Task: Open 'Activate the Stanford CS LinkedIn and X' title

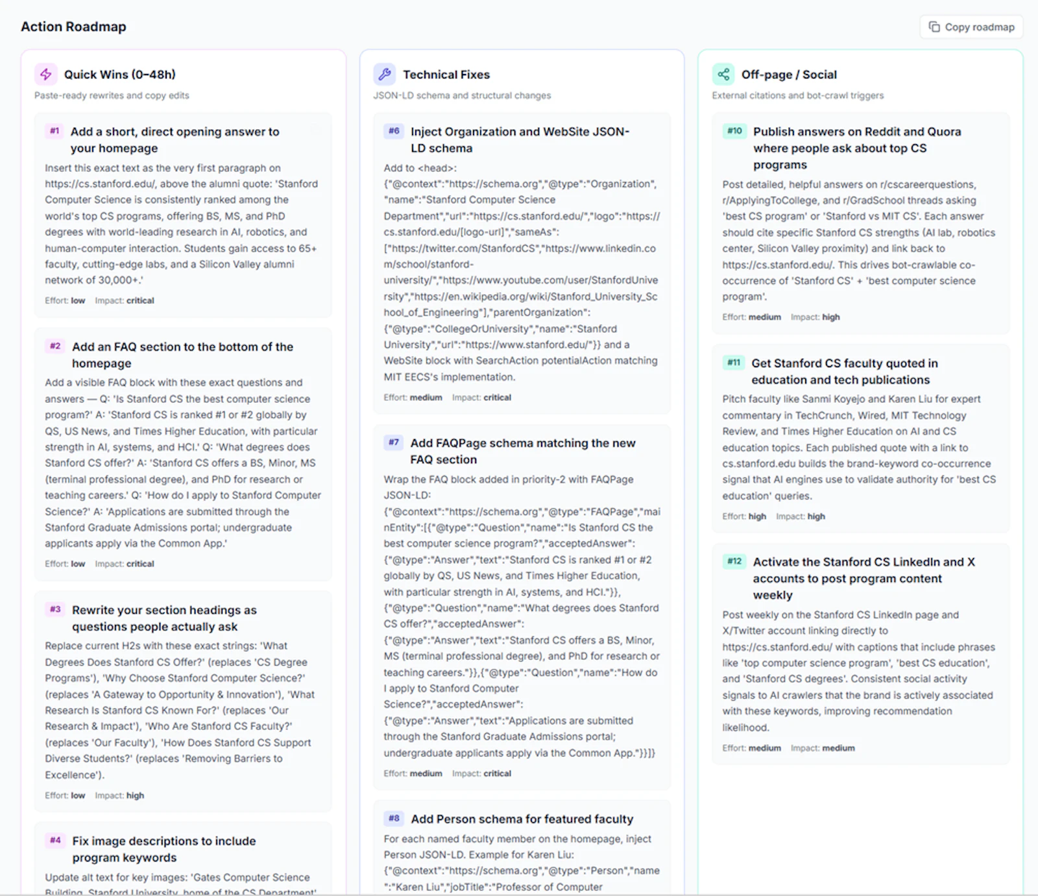Action: point(864,578)
